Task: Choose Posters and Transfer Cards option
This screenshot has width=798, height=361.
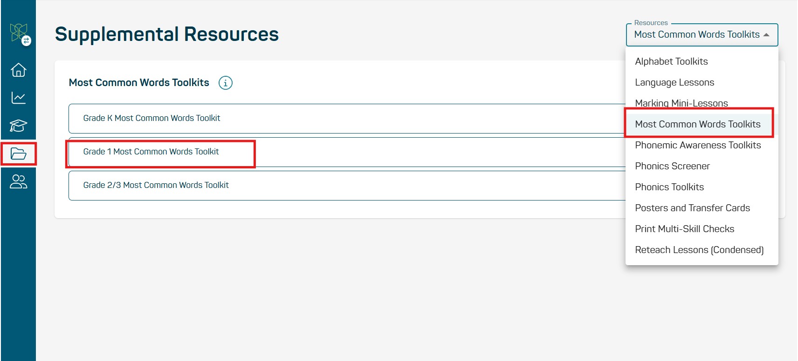Action: [692, 208]
